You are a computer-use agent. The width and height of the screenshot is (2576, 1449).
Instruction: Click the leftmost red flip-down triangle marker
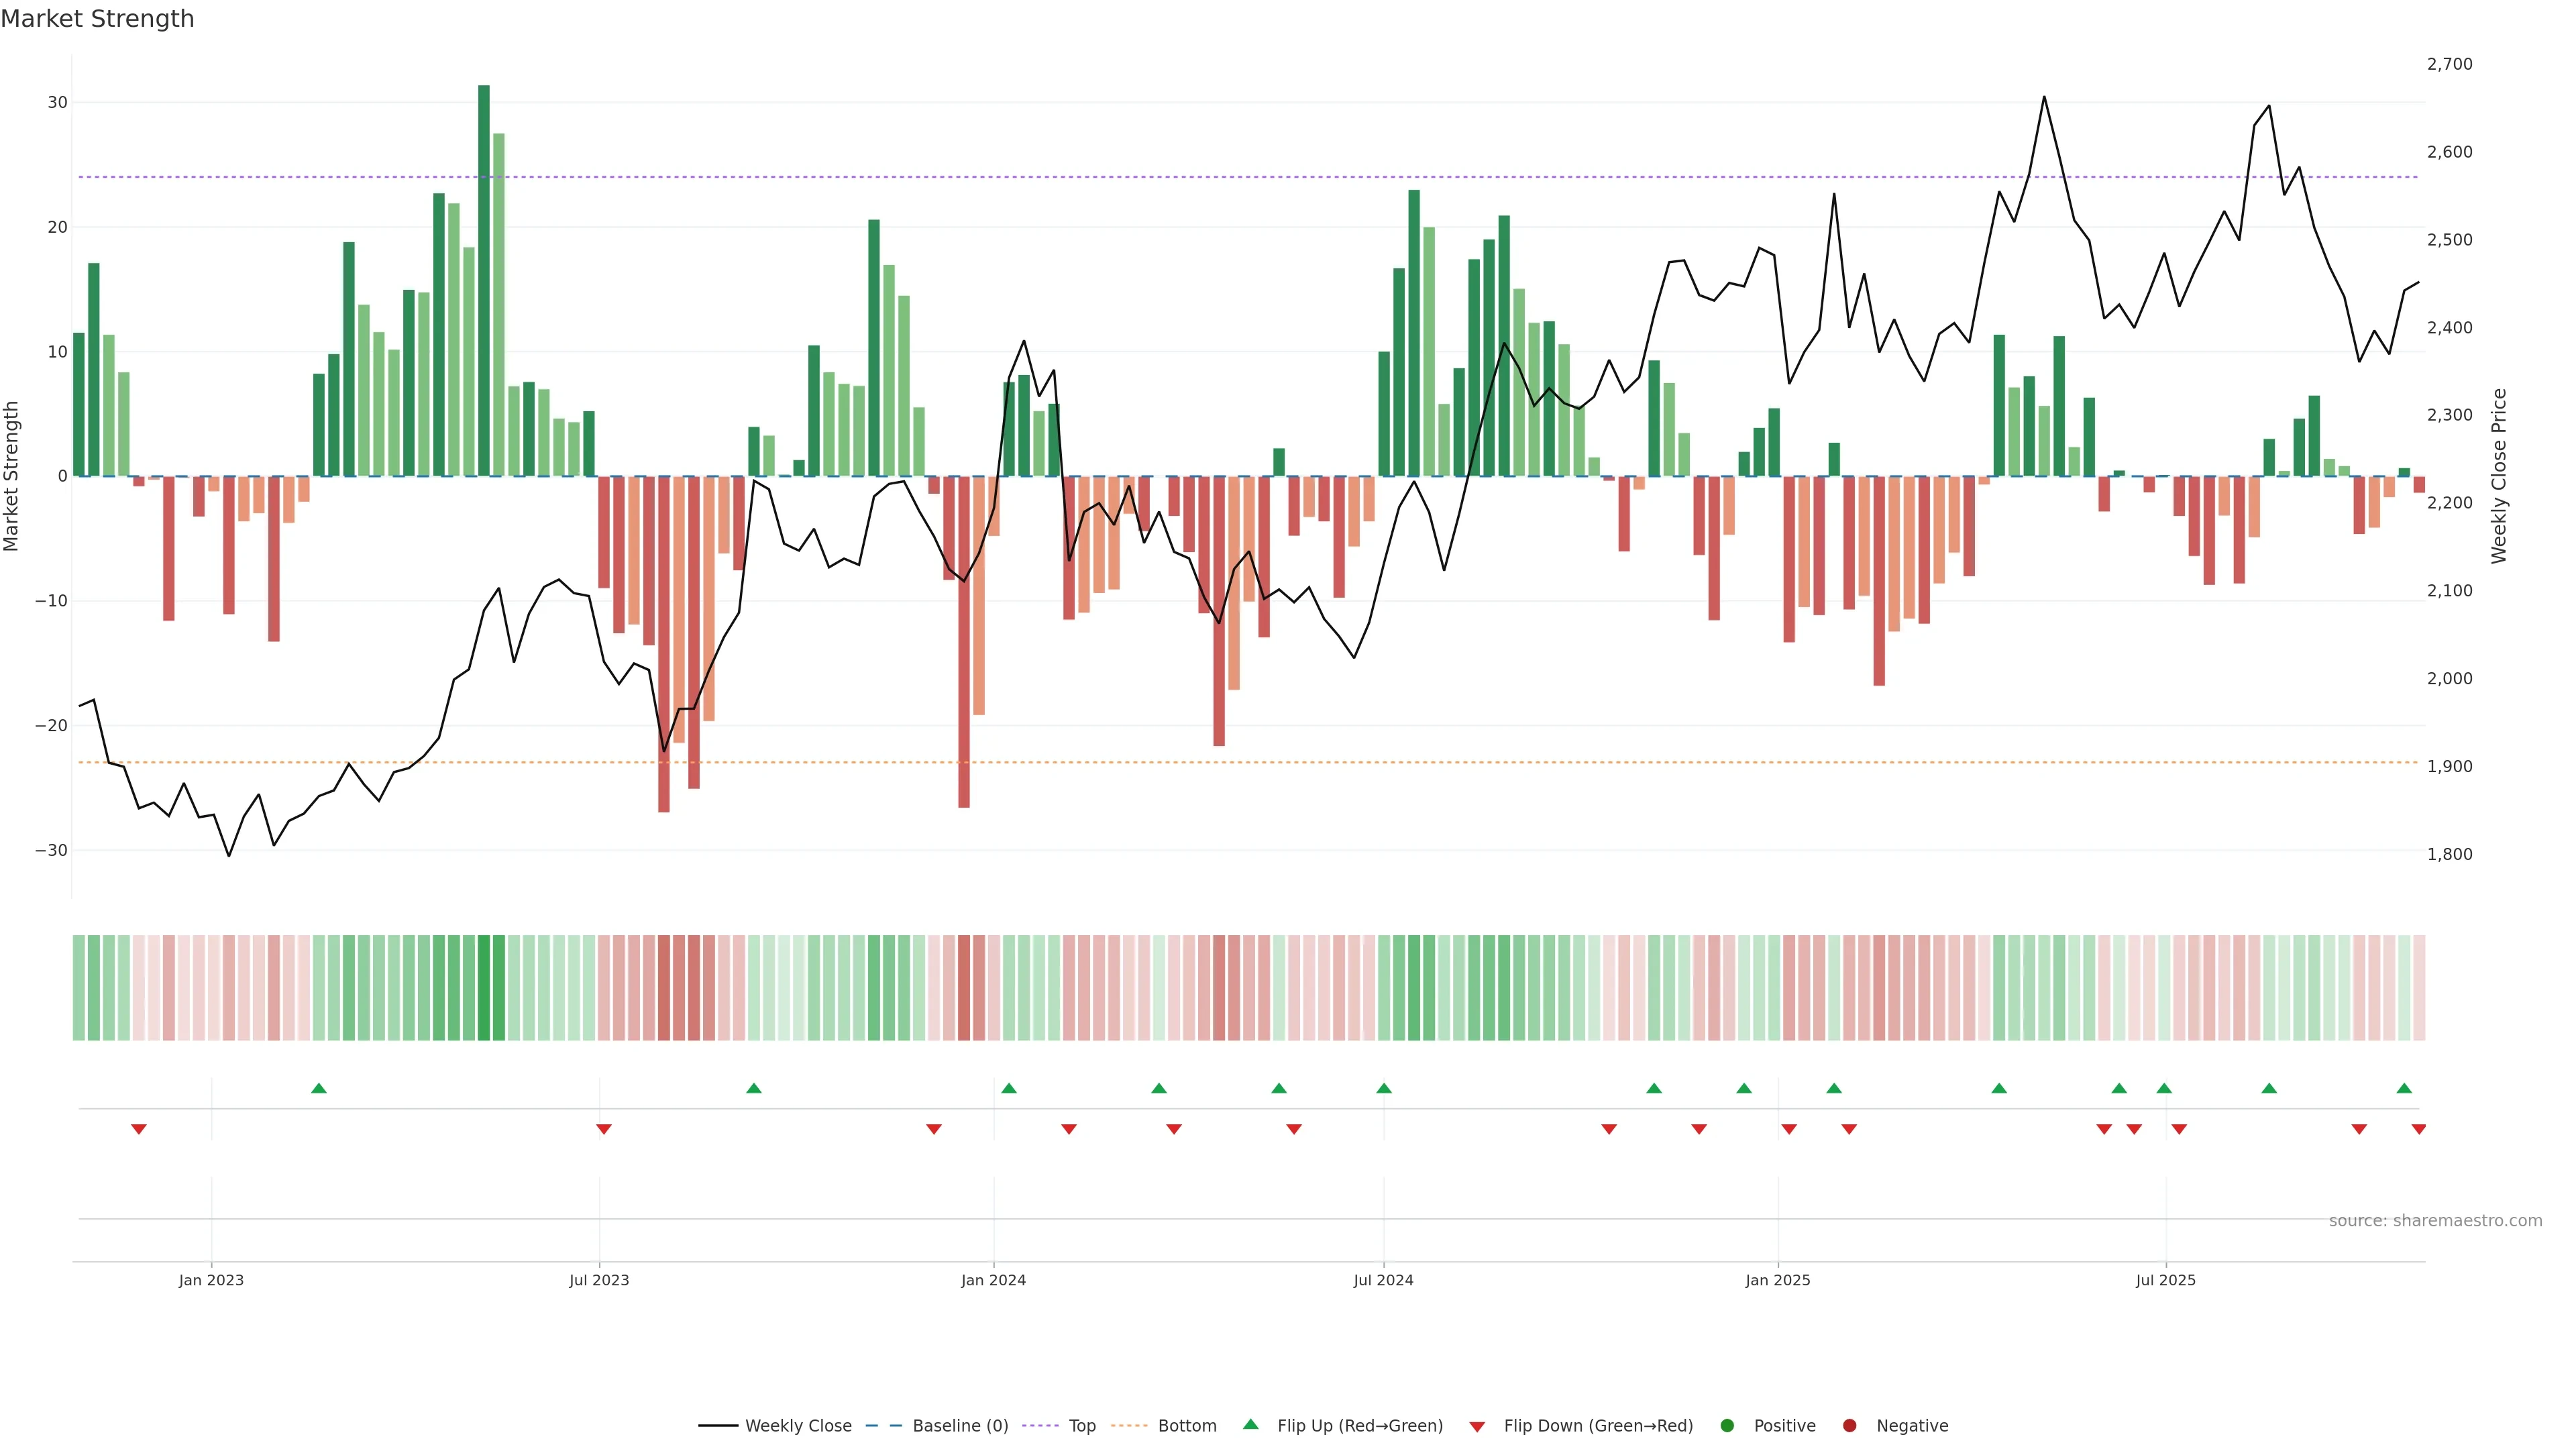(x=139, y=1129)
